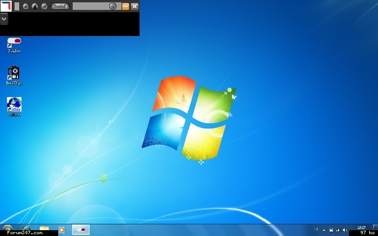Minimize the DiagBox toolbar with orange button

(126, 6)
